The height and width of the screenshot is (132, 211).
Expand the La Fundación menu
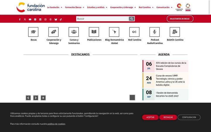(x=55, y=7)
